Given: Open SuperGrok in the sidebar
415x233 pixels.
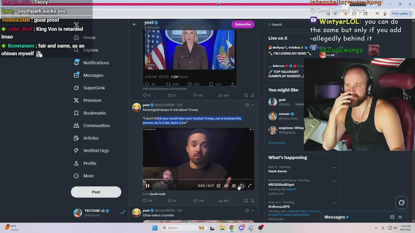Looking at the screenshot, I should [89, 88].
